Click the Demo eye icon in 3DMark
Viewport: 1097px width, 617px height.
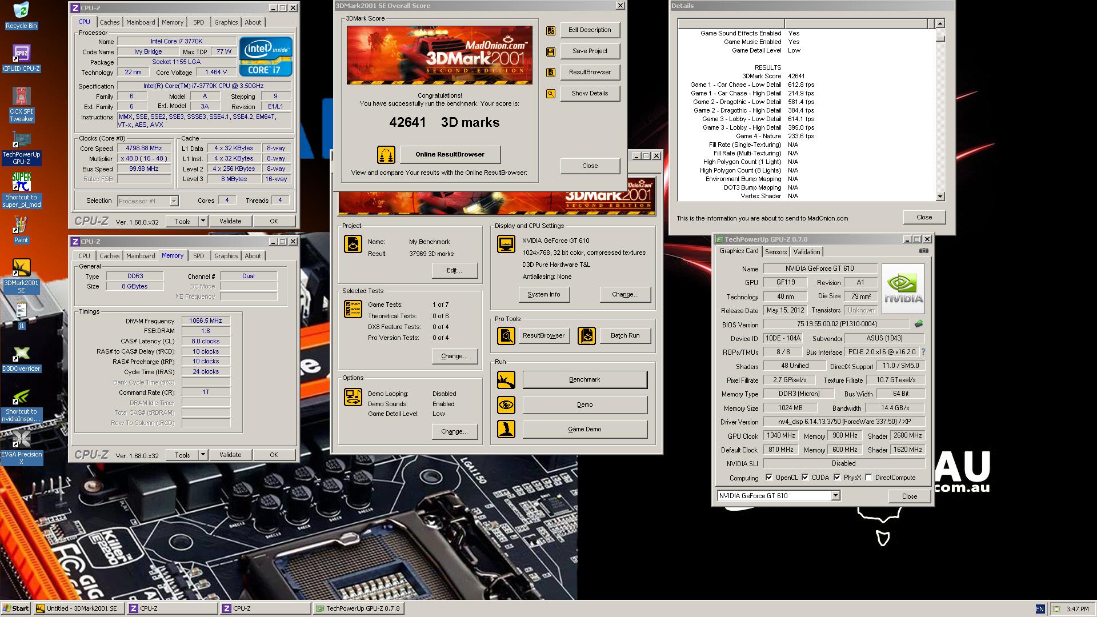506,405
